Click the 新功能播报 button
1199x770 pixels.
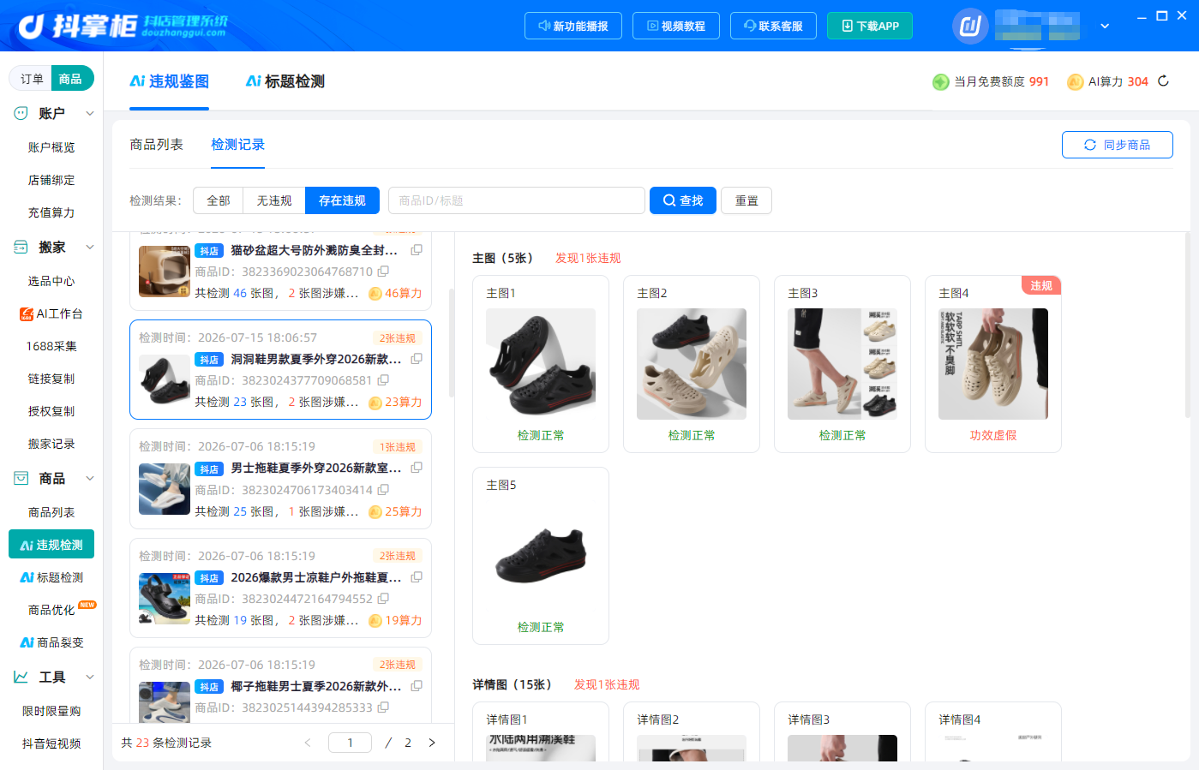coord(573,26)
